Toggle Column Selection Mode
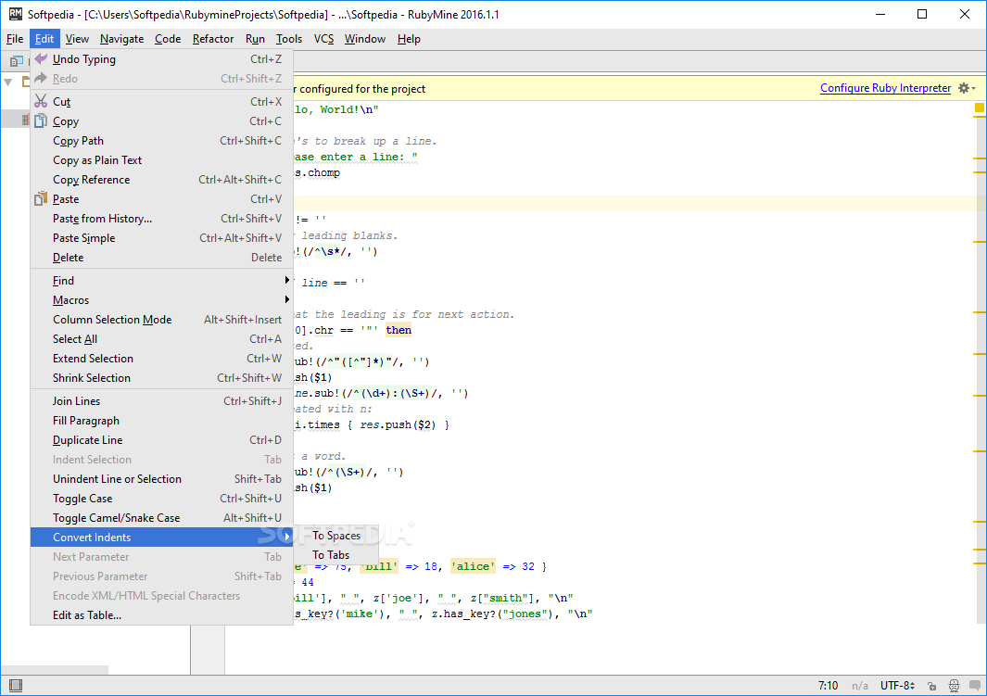This screenshot has height=696, width=987. [161, 320]
